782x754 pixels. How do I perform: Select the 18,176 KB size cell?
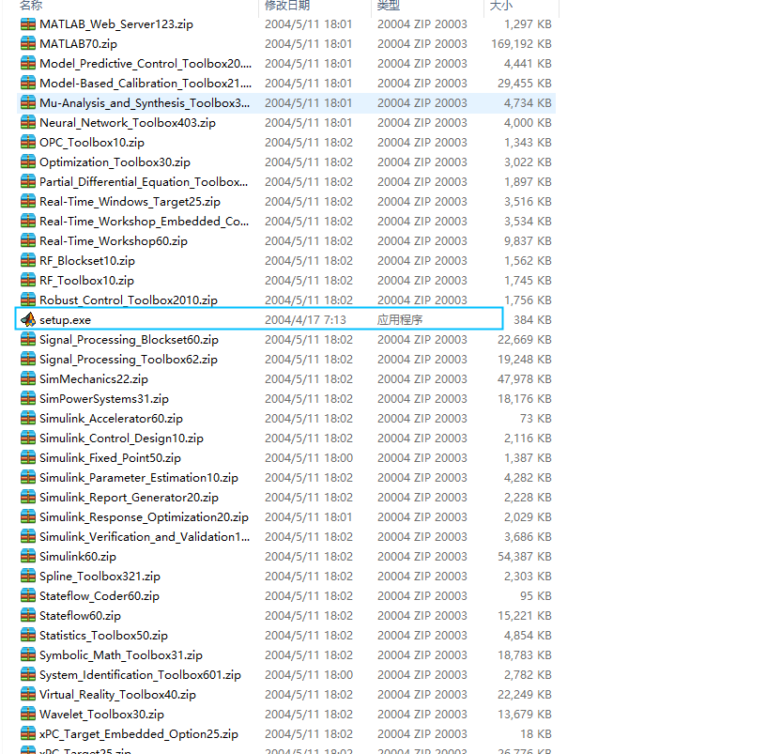[x=525, y=399]
